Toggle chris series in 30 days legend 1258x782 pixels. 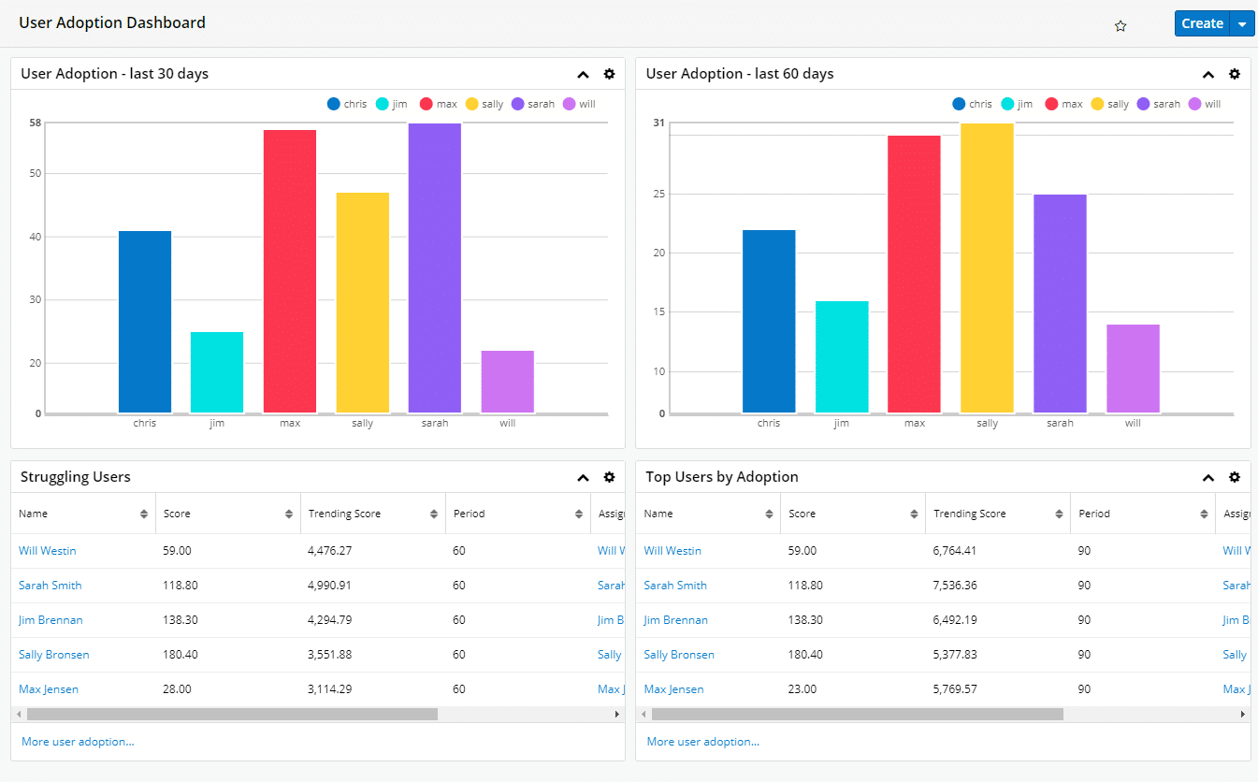(347, 104)
